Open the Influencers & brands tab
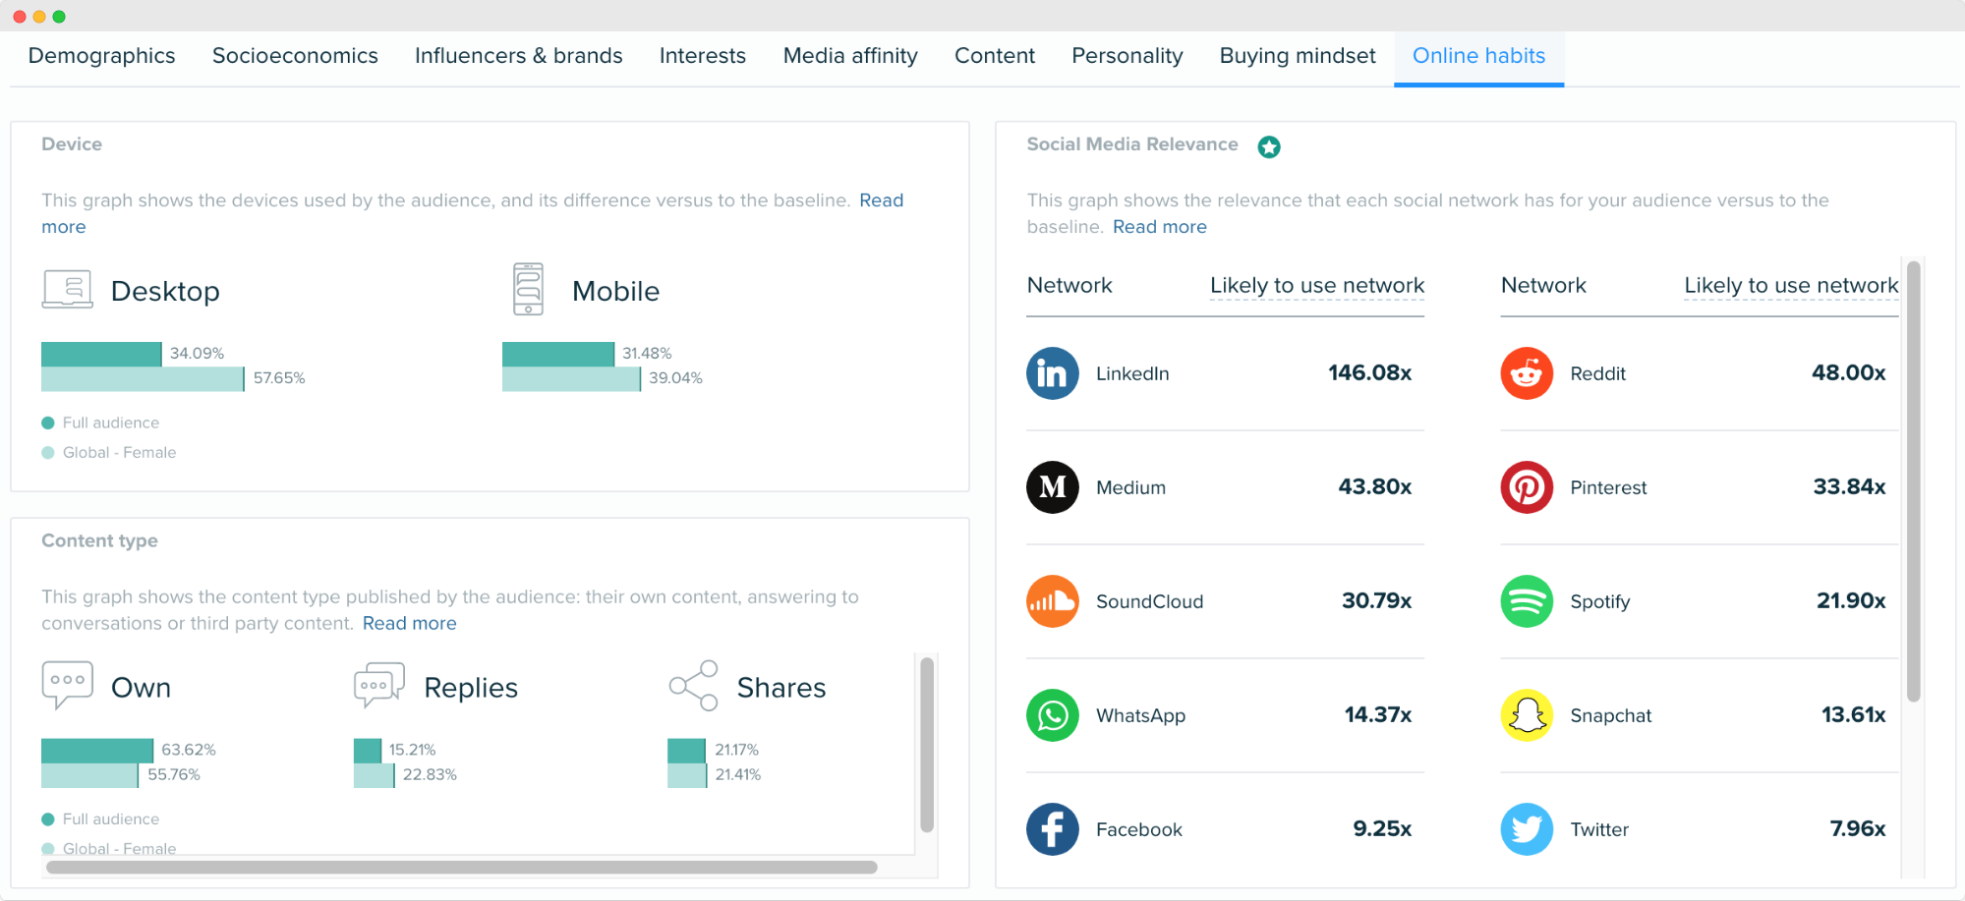This screenshot has height=901, width=1965. pyautogui.click(x=519, y=56)
